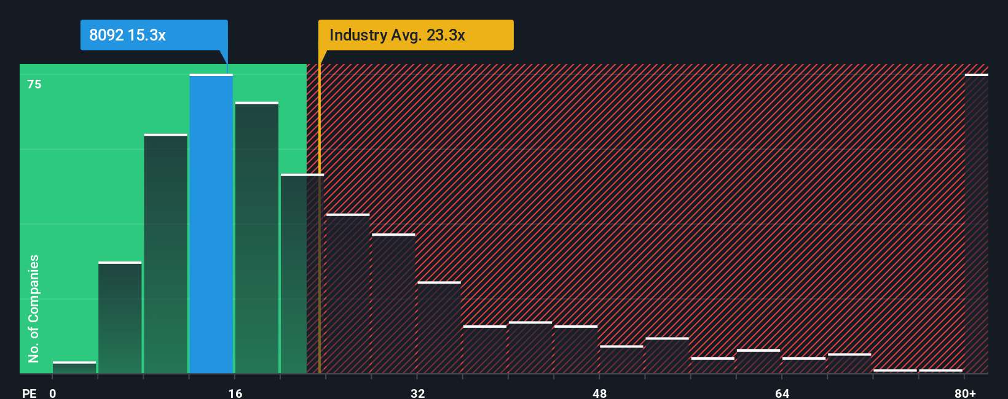This screenshot has height=399, width=1008.
Task: Click the x-axis label 16
Action: (x=235, y=393)
